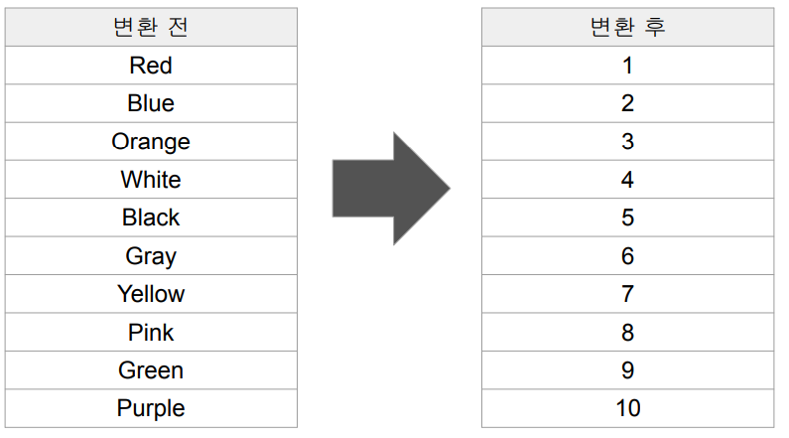Select the White table cell

(151, 179)
